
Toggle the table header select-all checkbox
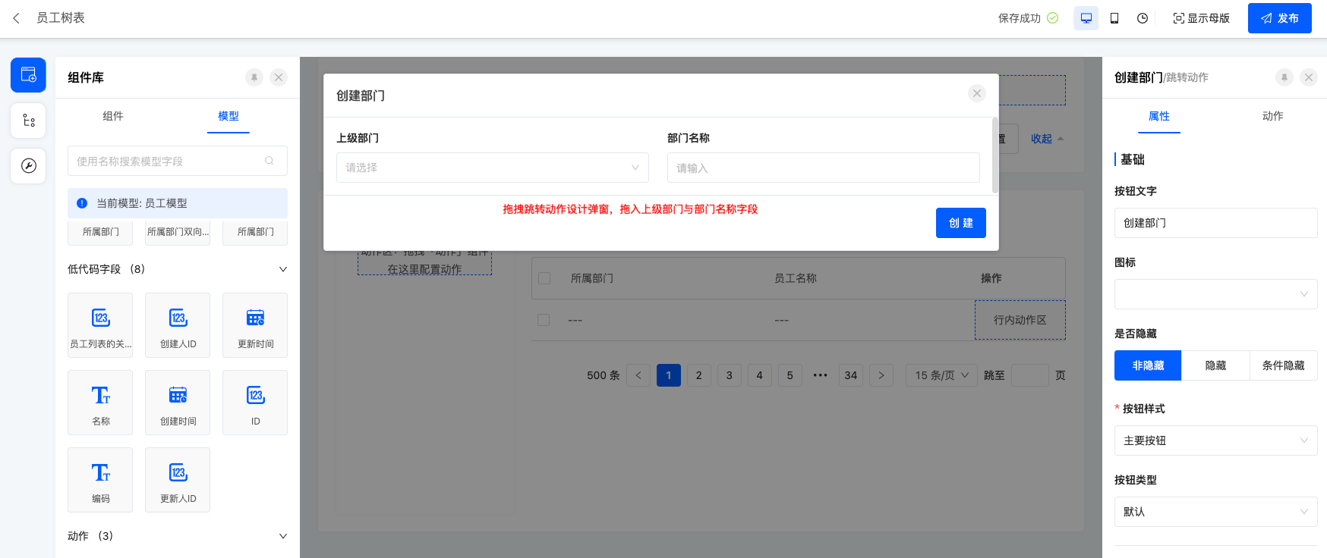point(544,278)
